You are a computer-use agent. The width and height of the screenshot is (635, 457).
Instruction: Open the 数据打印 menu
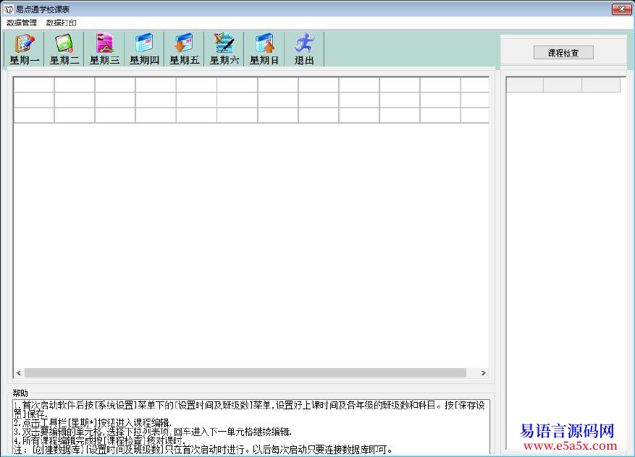click(x=62, y=23)
